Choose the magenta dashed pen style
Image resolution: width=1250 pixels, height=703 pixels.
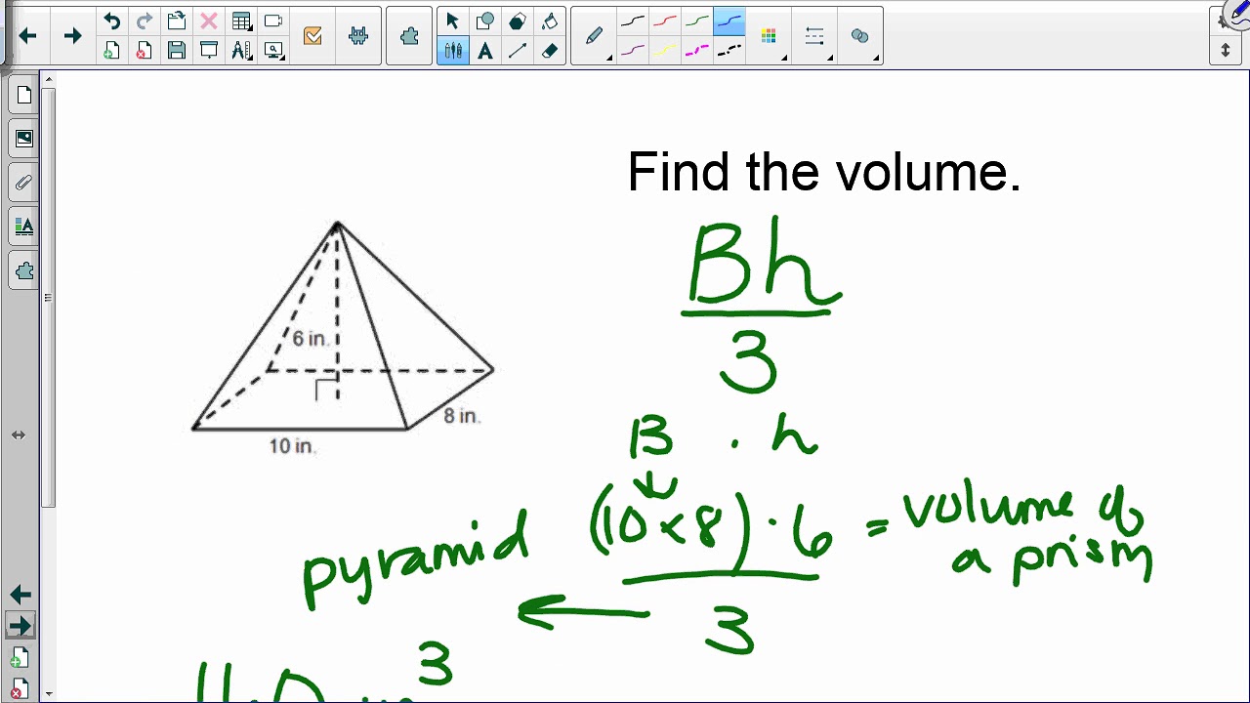pos(697,51)
